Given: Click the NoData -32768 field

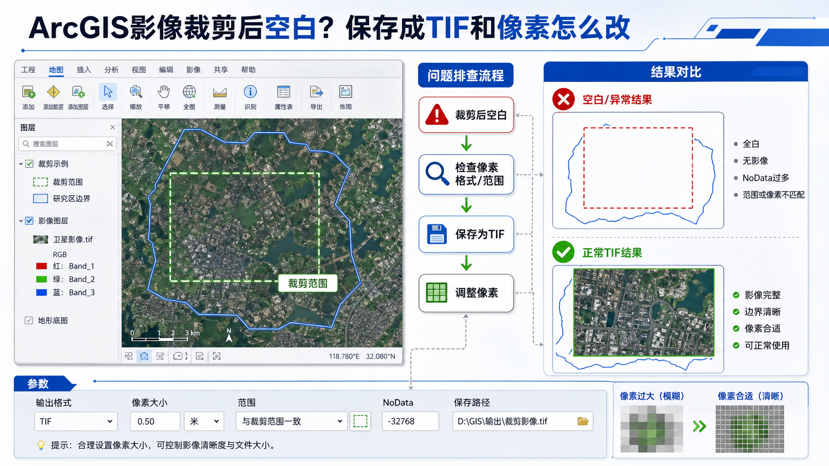Looking at the screenshot, I should [410, 421].
